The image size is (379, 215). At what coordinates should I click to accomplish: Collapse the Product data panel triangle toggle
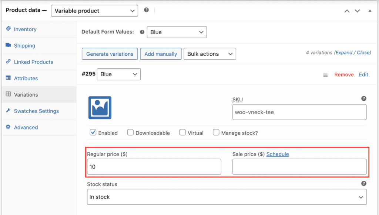click(x=370, y=11)
